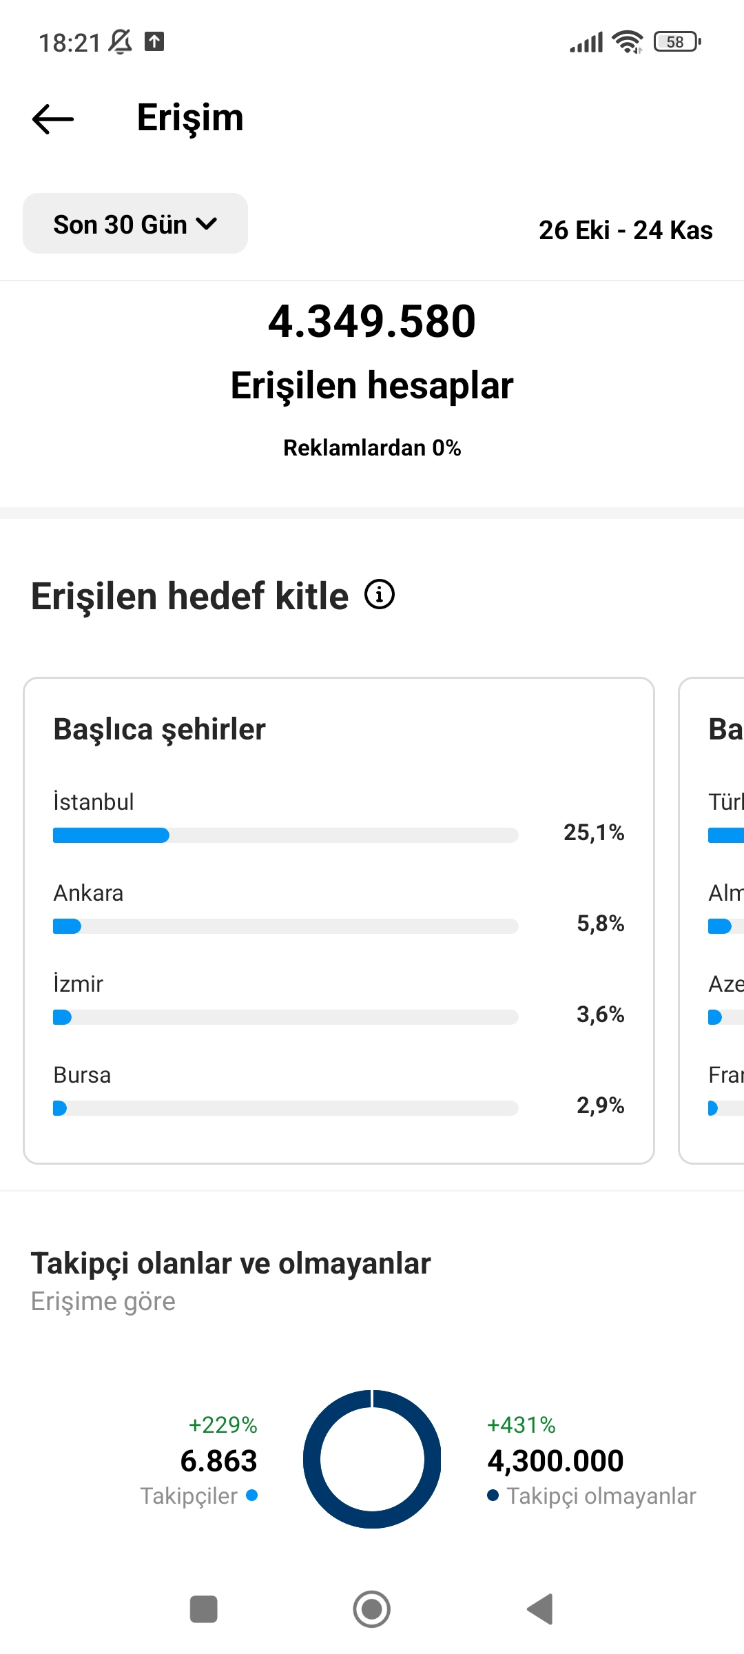Select the Ankara city row

338,910
